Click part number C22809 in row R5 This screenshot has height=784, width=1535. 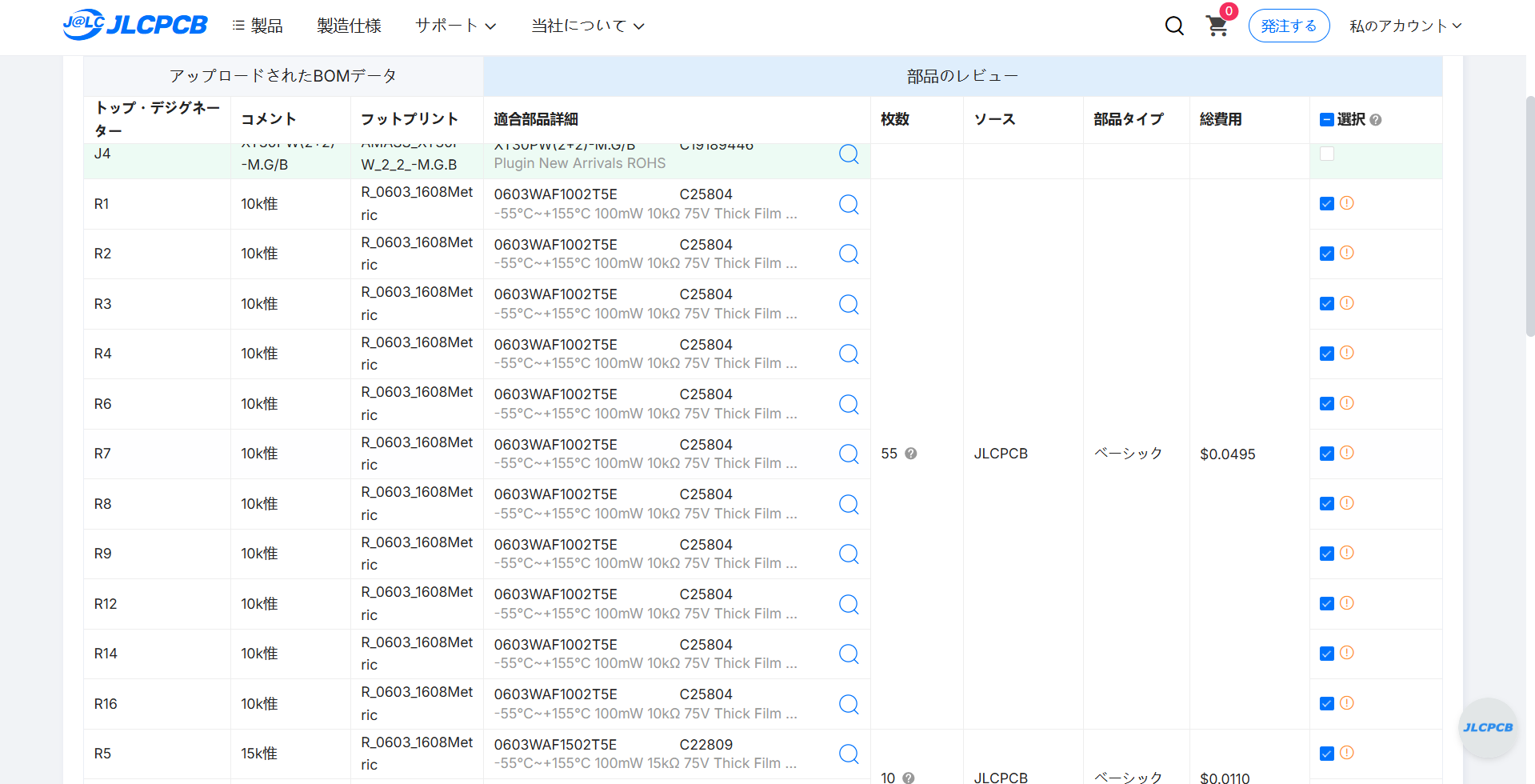point(706,745)
